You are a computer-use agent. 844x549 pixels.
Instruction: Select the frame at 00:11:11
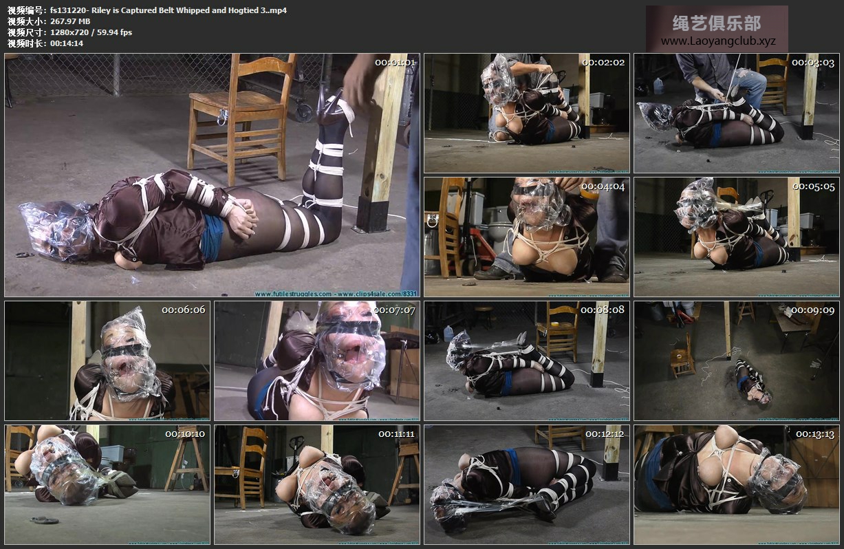(x=317, y=484)
